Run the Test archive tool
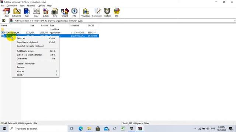236x132 pixels. [x=27, y=12]
